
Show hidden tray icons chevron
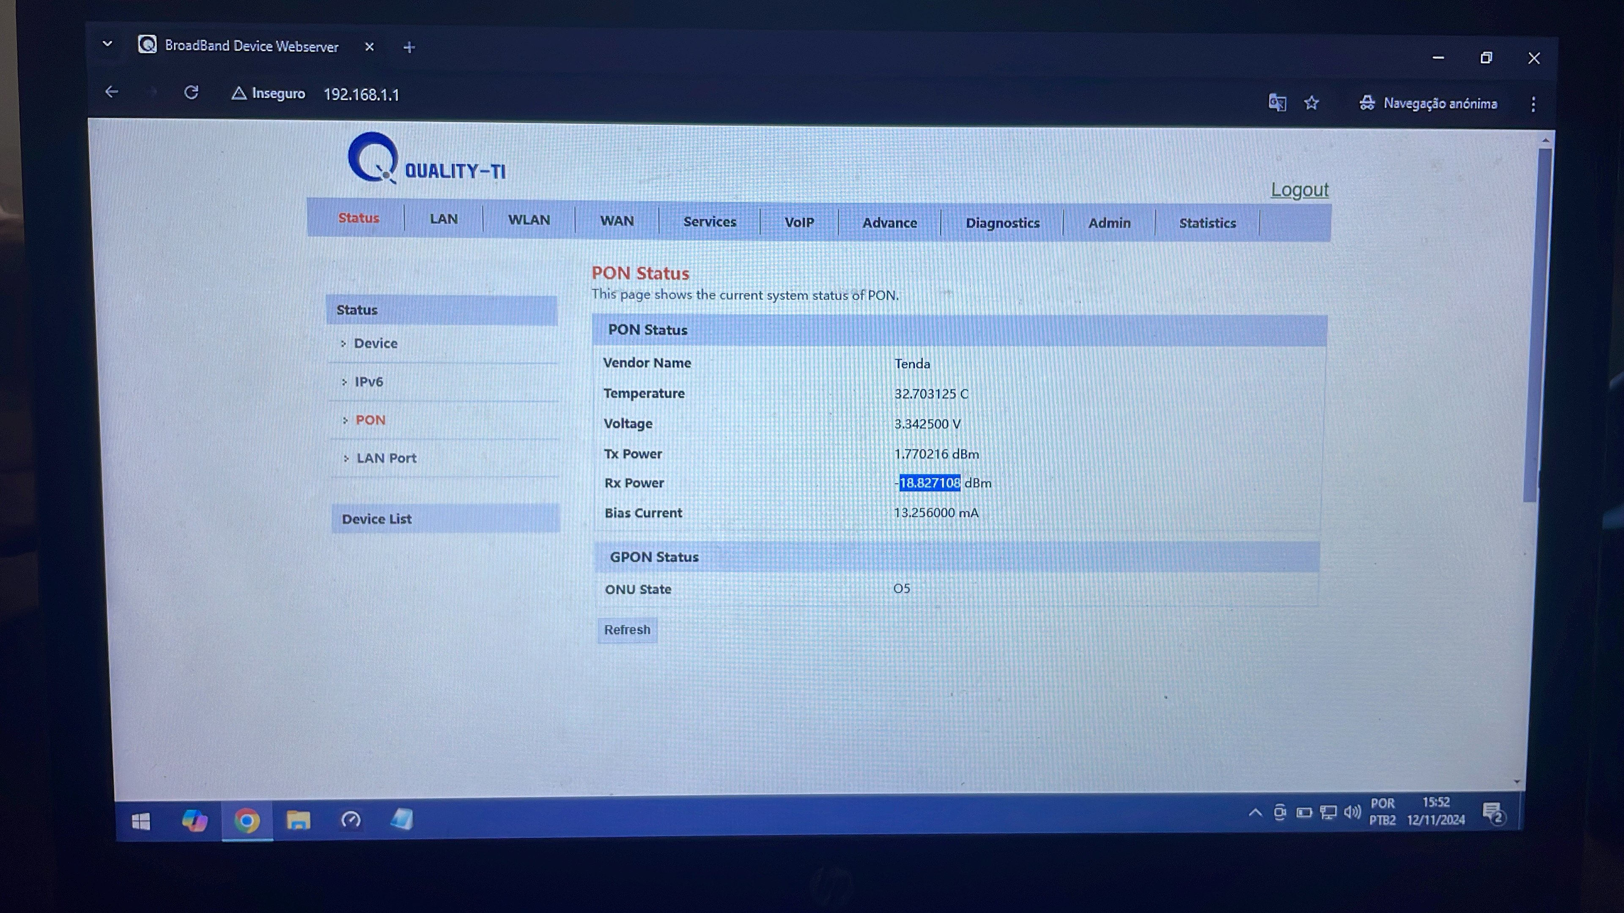(x=1255, y=812)
